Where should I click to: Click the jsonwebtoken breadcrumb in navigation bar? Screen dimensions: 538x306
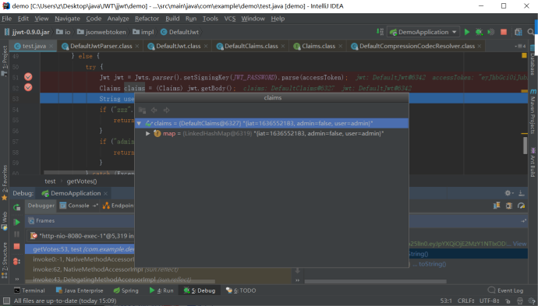(101, 32)
